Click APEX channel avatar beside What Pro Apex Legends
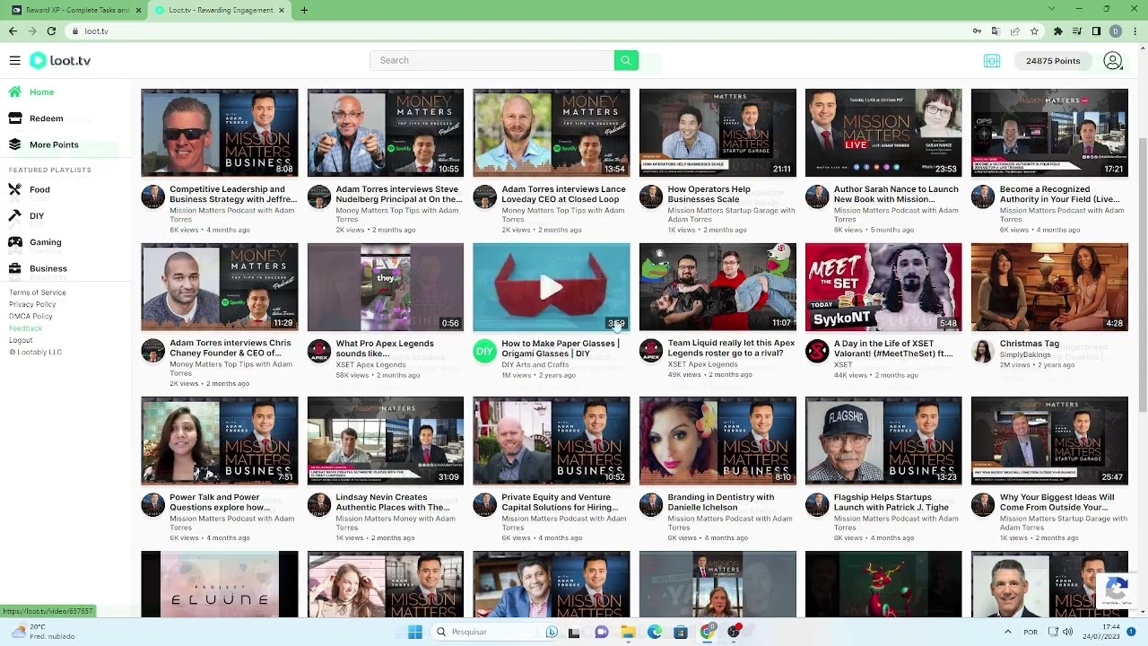The image size is (1148, 646). click(318, 351)
